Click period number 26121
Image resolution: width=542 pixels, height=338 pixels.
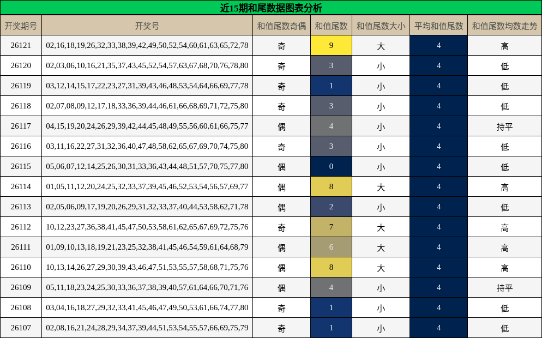[21, 45]
